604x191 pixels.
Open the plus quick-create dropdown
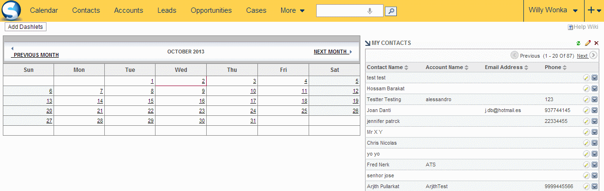tap(595, 10)
